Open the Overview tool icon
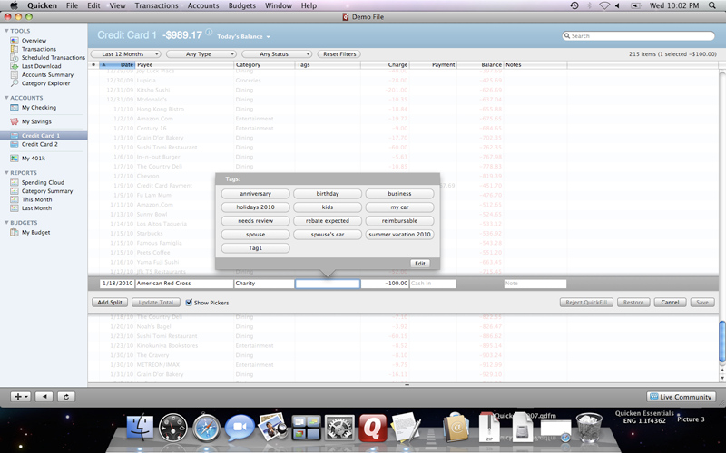Screen dimensions: 726x453 click(x=15, y=40)
